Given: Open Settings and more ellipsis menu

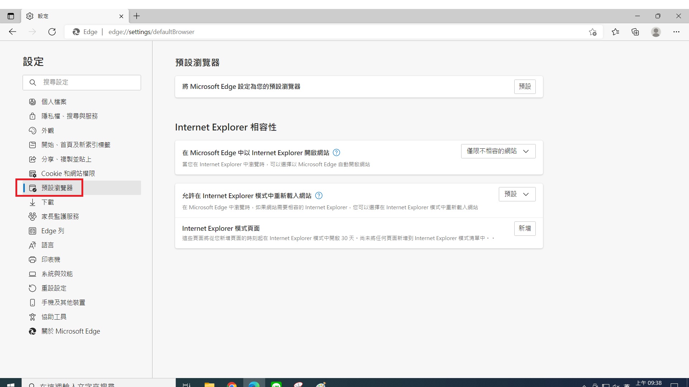Looking at the screenshot, I should click(676, 32).
